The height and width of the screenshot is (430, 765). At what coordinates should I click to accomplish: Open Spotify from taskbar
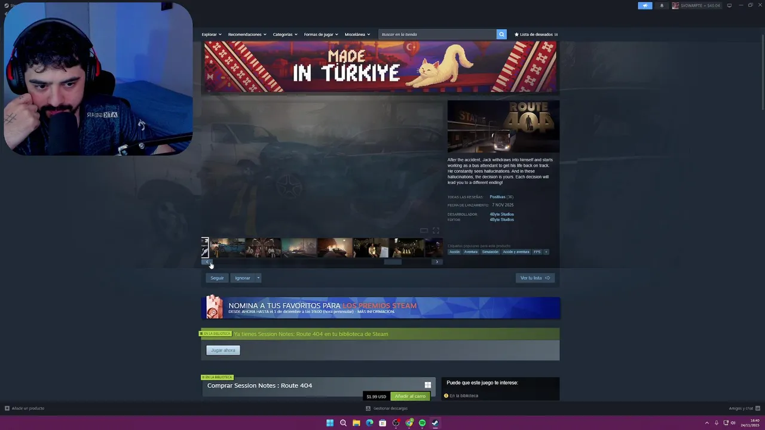point(422,423)
